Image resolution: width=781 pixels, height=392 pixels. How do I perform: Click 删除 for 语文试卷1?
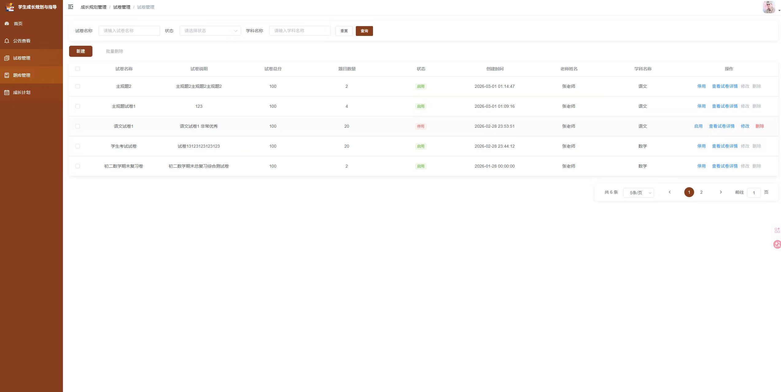760,126
